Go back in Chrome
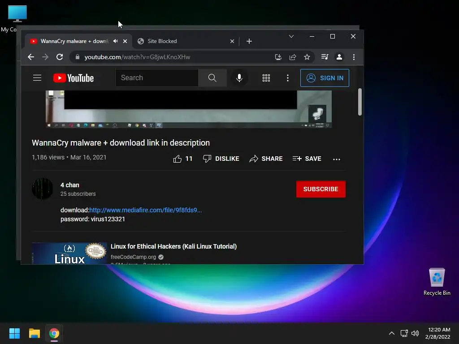 [x=31, y=57]
